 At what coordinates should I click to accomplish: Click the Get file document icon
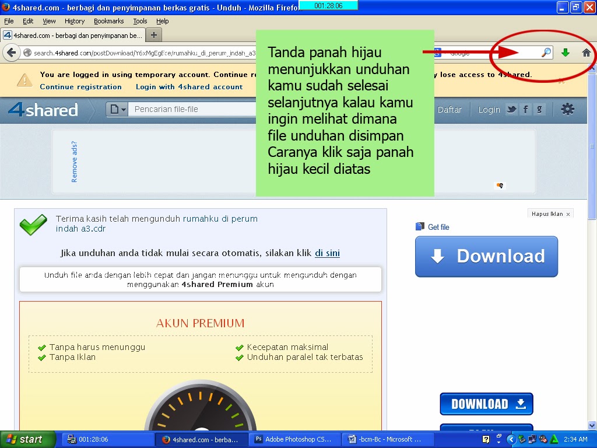point(420,227)
